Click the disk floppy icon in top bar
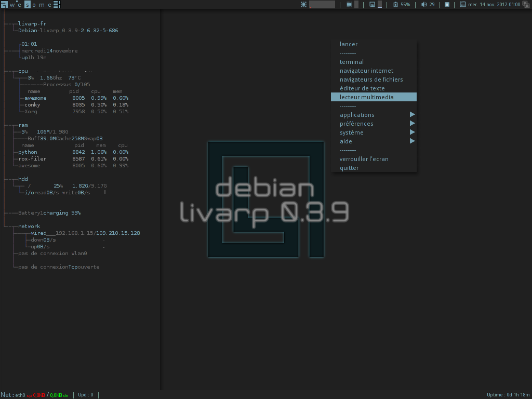 pyautogui.click(x=372, y=4)
